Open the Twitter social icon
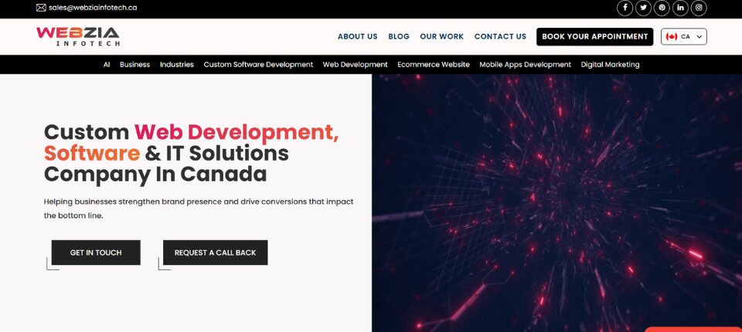The height and width of the screenshot is (332, 742). 643,8
